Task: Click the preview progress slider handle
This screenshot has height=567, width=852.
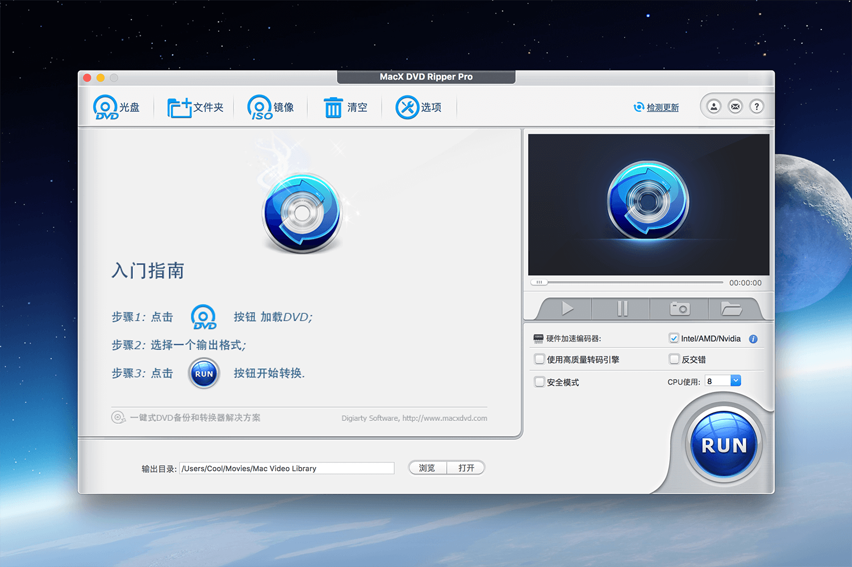Action: tap(539, 282)
